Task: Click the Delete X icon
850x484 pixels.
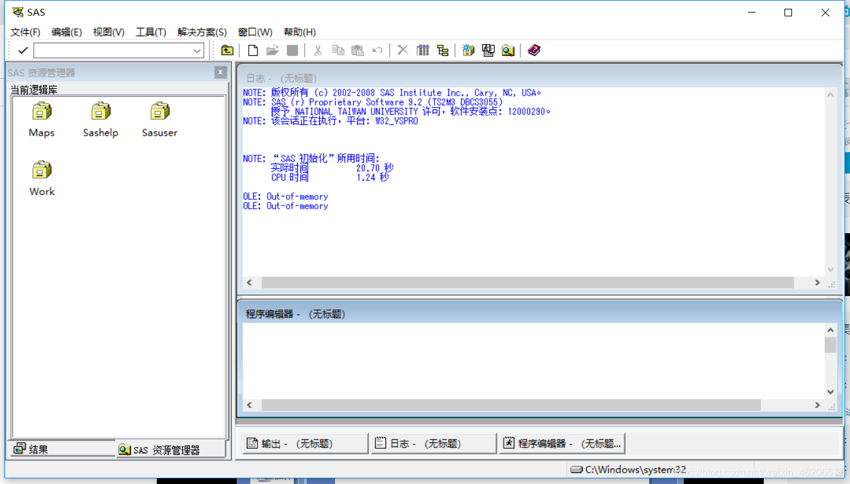Action: 403,50
